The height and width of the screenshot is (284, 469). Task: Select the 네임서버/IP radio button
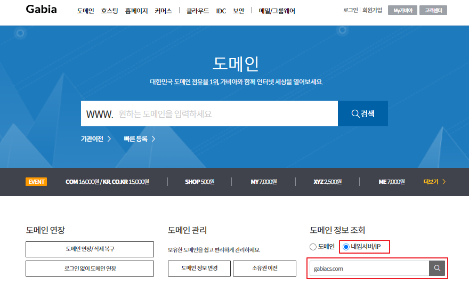point(346,247)
